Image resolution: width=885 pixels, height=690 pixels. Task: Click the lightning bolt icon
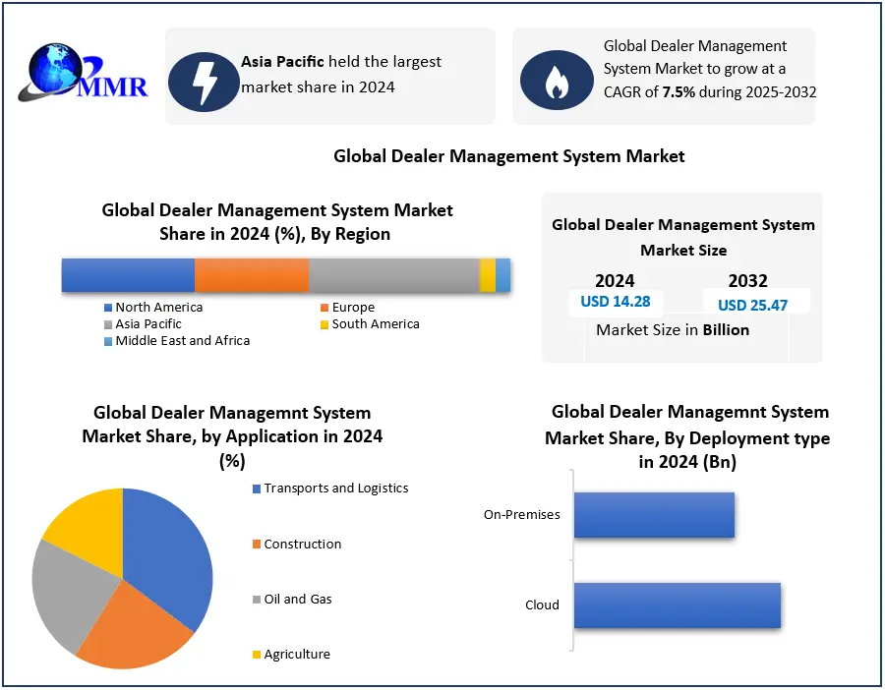click(x=204, y=79)
